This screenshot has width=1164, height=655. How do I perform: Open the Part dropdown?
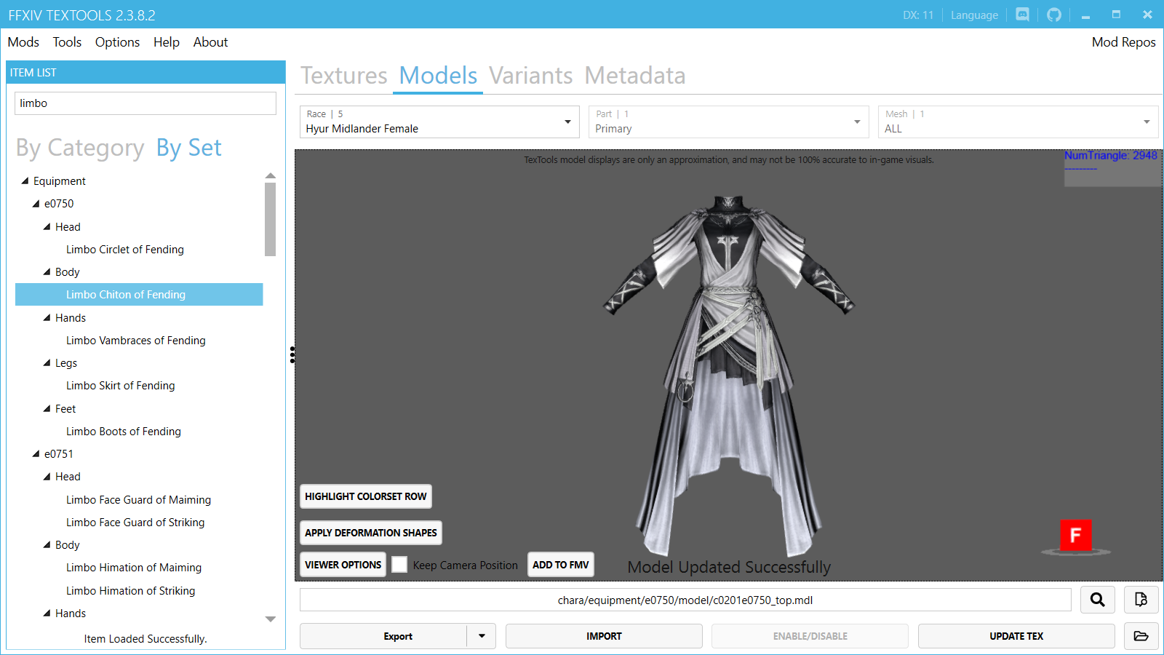729,122
